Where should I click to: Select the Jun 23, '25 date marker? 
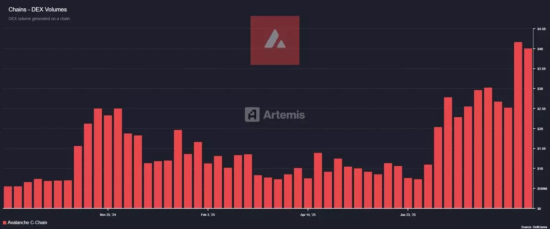(408, 214)
